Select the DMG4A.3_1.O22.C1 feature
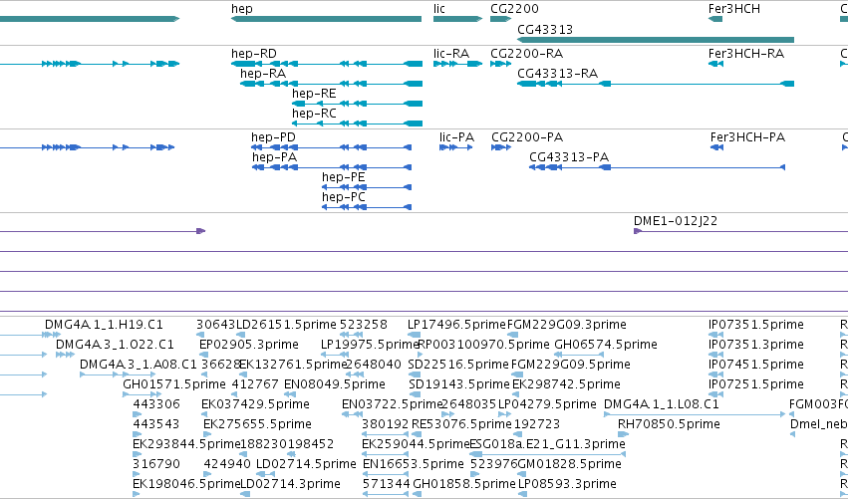 point(65,355)
